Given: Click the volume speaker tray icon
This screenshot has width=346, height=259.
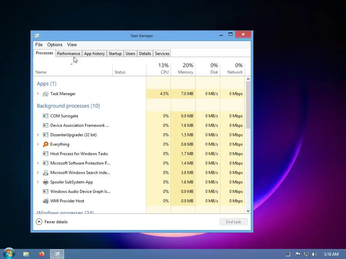Looking at the screenshot, I should (314, 254).
